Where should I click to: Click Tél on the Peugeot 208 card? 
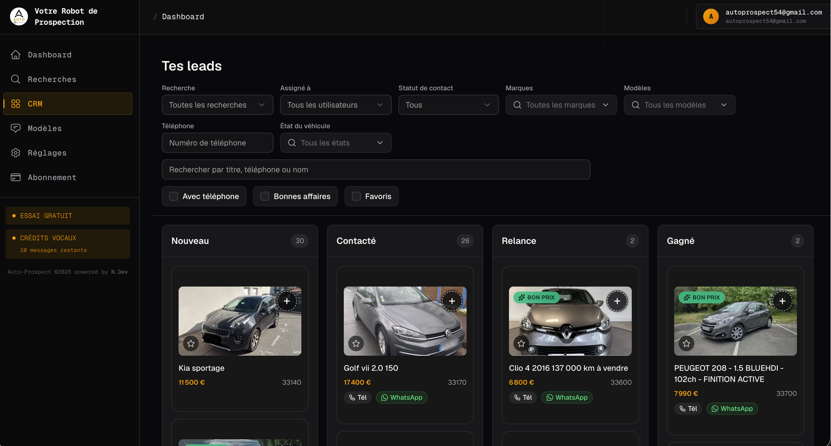(688, 409)
